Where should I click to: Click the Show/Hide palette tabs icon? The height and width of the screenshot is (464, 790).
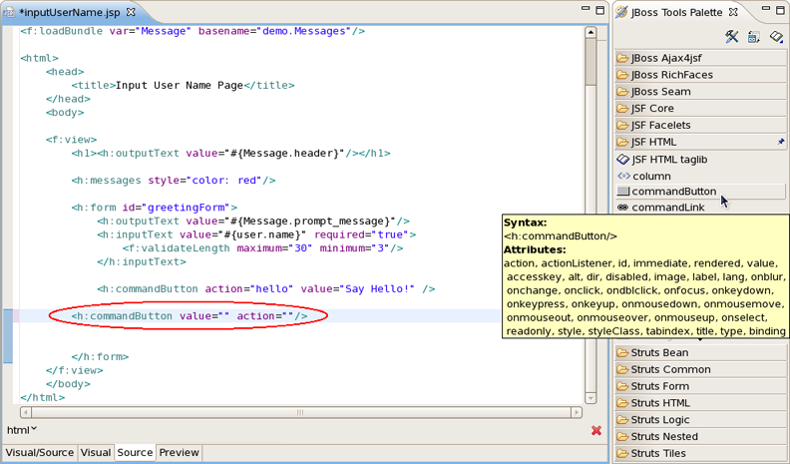click(753, 37)
